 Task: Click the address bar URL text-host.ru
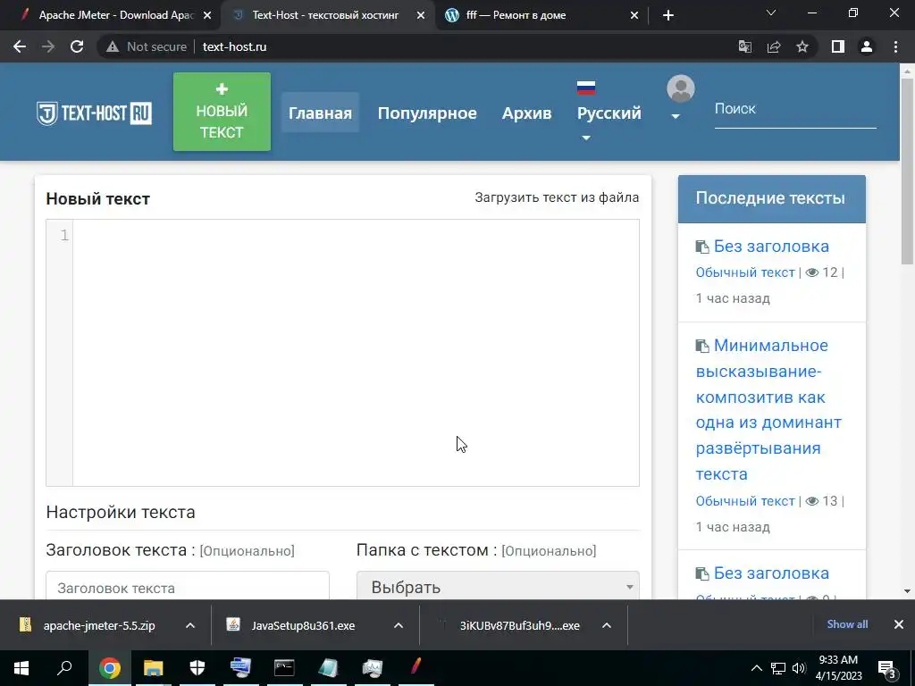coord(235,46)
